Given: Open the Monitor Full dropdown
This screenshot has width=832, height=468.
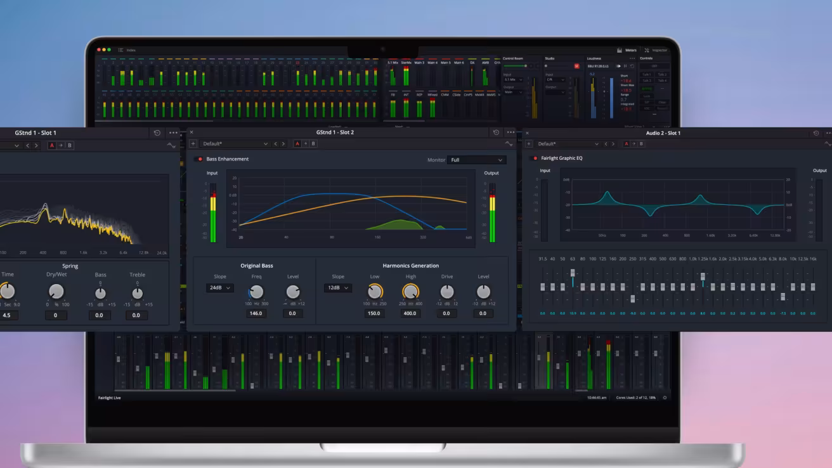Looking at the screenshot, I should tap(476, 160).
